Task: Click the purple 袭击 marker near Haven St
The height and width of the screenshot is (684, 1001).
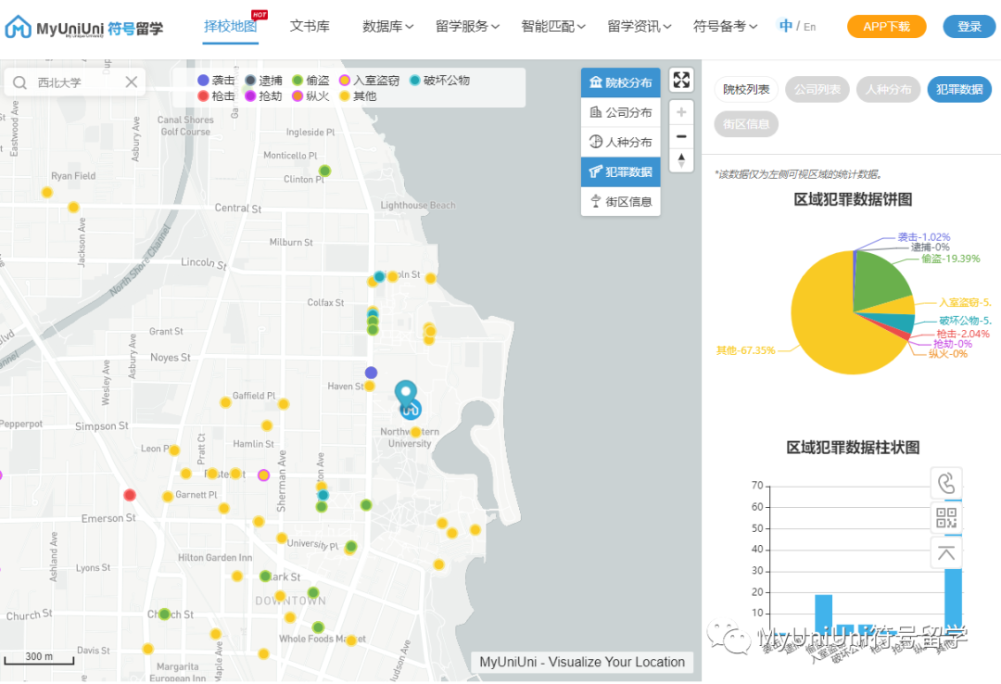Action: click(371, 373)
